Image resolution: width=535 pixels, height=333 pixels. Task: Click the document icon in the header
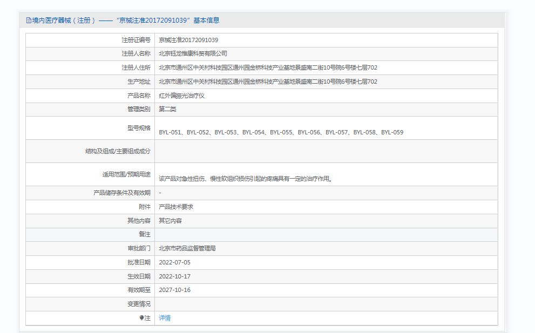(29, 21)
